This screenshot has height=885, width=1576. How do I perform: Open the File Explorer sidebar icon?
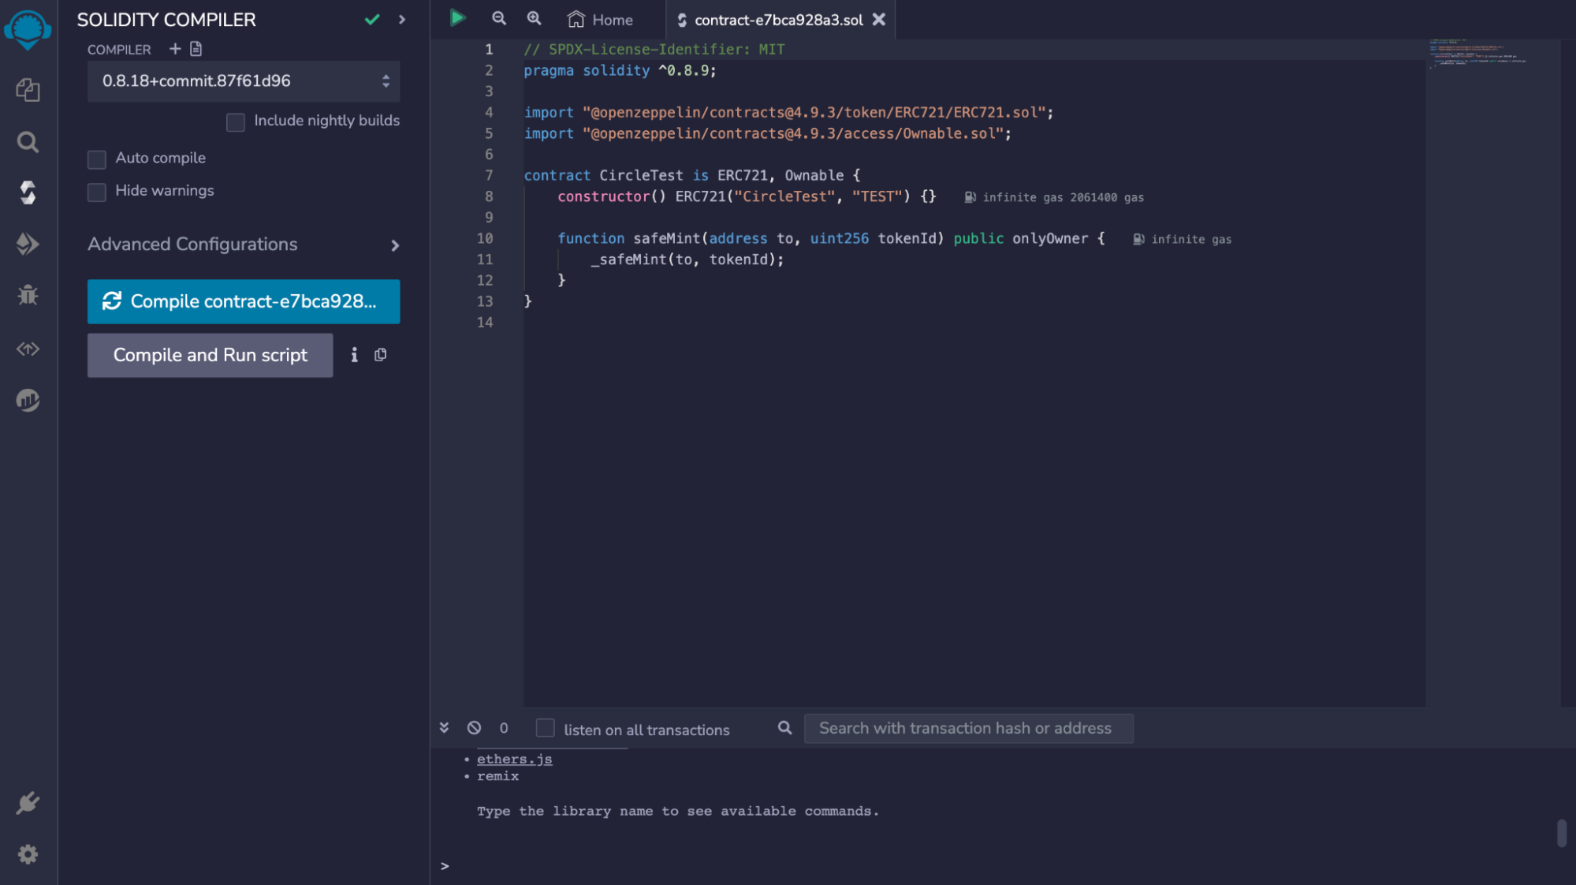click(x=28, y=90)
